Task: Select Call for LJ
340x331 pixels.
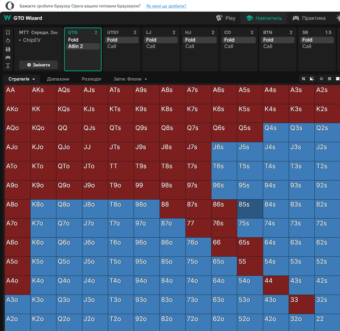Action: 161,46
